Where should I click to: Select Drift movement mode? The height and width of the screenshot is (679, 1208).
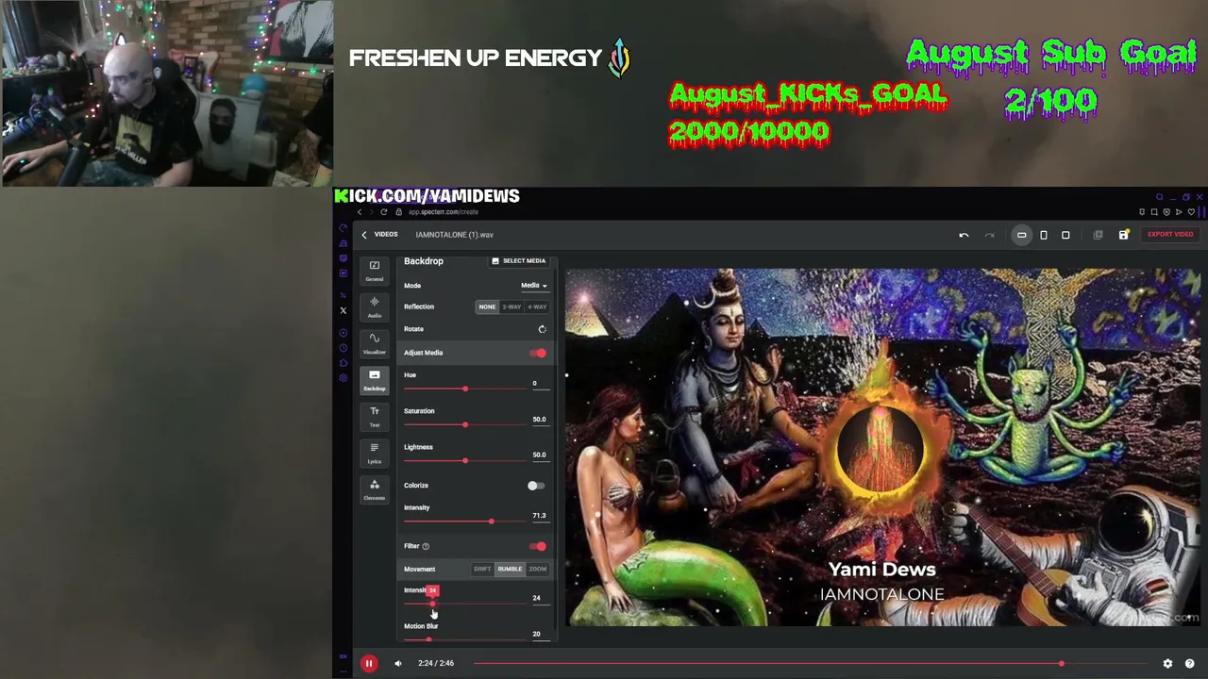(482, 570)
